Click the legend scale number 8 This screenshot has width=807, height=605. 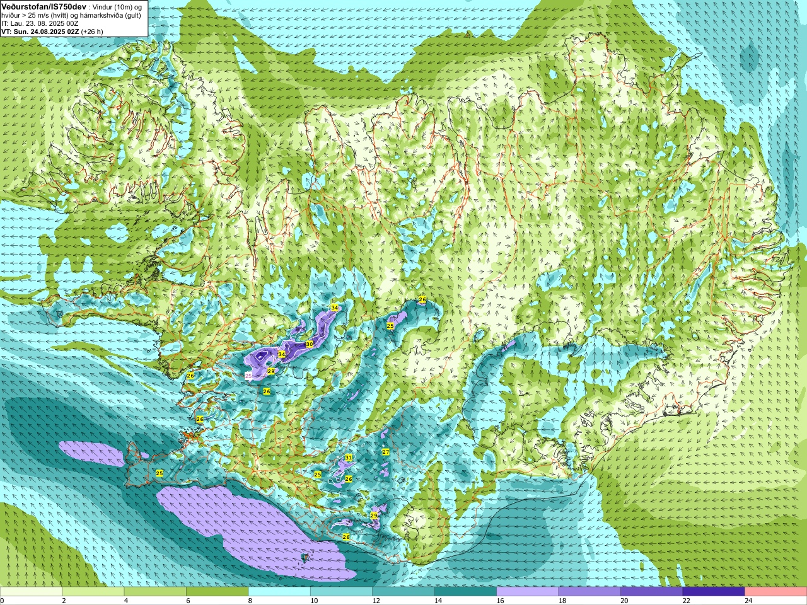click(x=250, y=601)
